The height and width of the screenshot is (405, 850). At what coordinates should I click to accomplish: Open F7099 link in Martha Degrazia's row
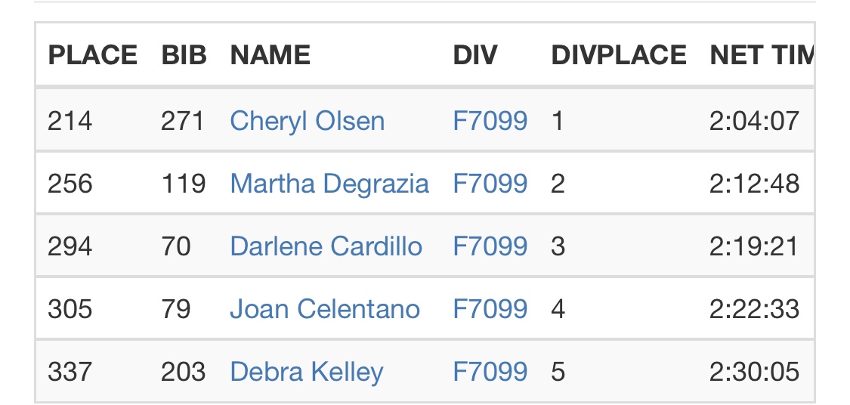[x=490, y=184]
